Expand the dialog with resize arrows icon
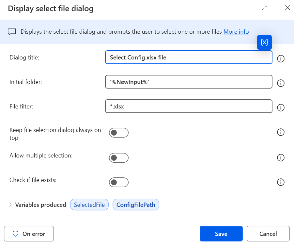Image resolution: width=294 pixels, height=247 pixels. coord(264,8)
